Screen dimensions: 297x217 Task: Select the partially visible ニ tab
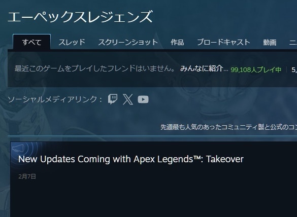293,42
